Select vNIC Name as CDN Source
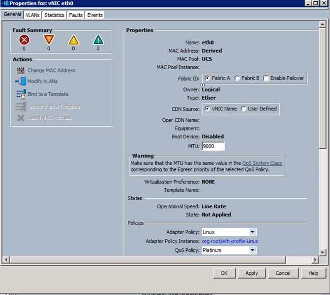This screenshot has width=330, height=295. [x=208, y=108]
